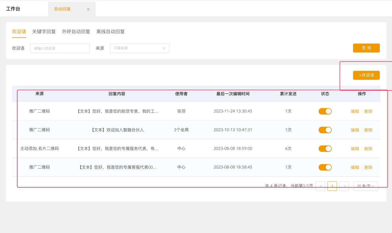Switch to the 关键字回复 tab

[x=44, y=31]
